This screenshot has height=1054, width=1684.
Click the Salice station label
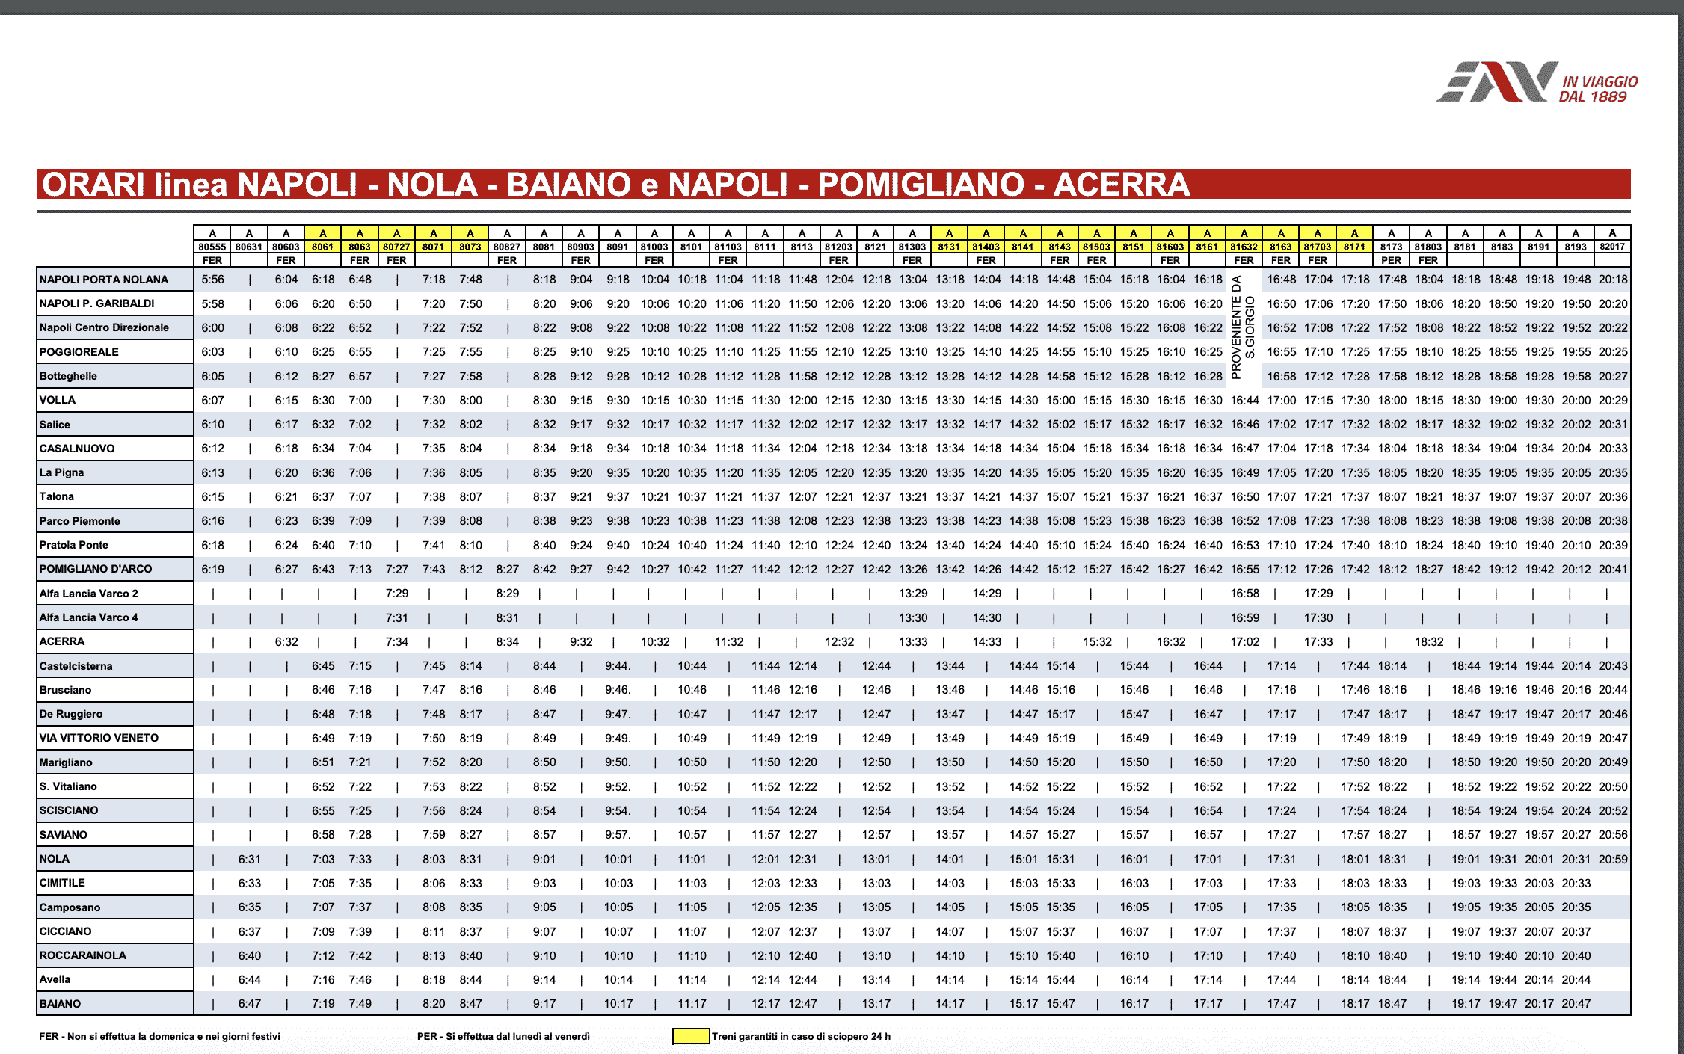coord(55,425)
